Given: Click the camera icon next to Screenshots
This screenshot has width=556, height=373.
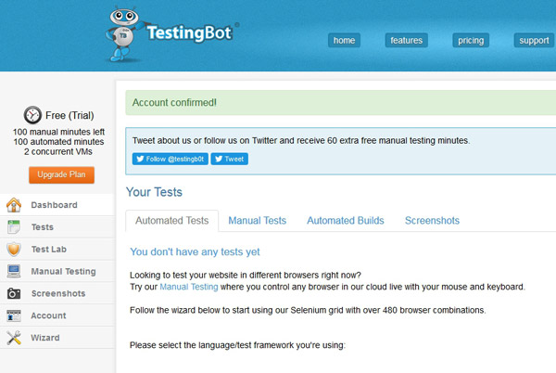Looking at the screenshot, I should pos(14,293).
